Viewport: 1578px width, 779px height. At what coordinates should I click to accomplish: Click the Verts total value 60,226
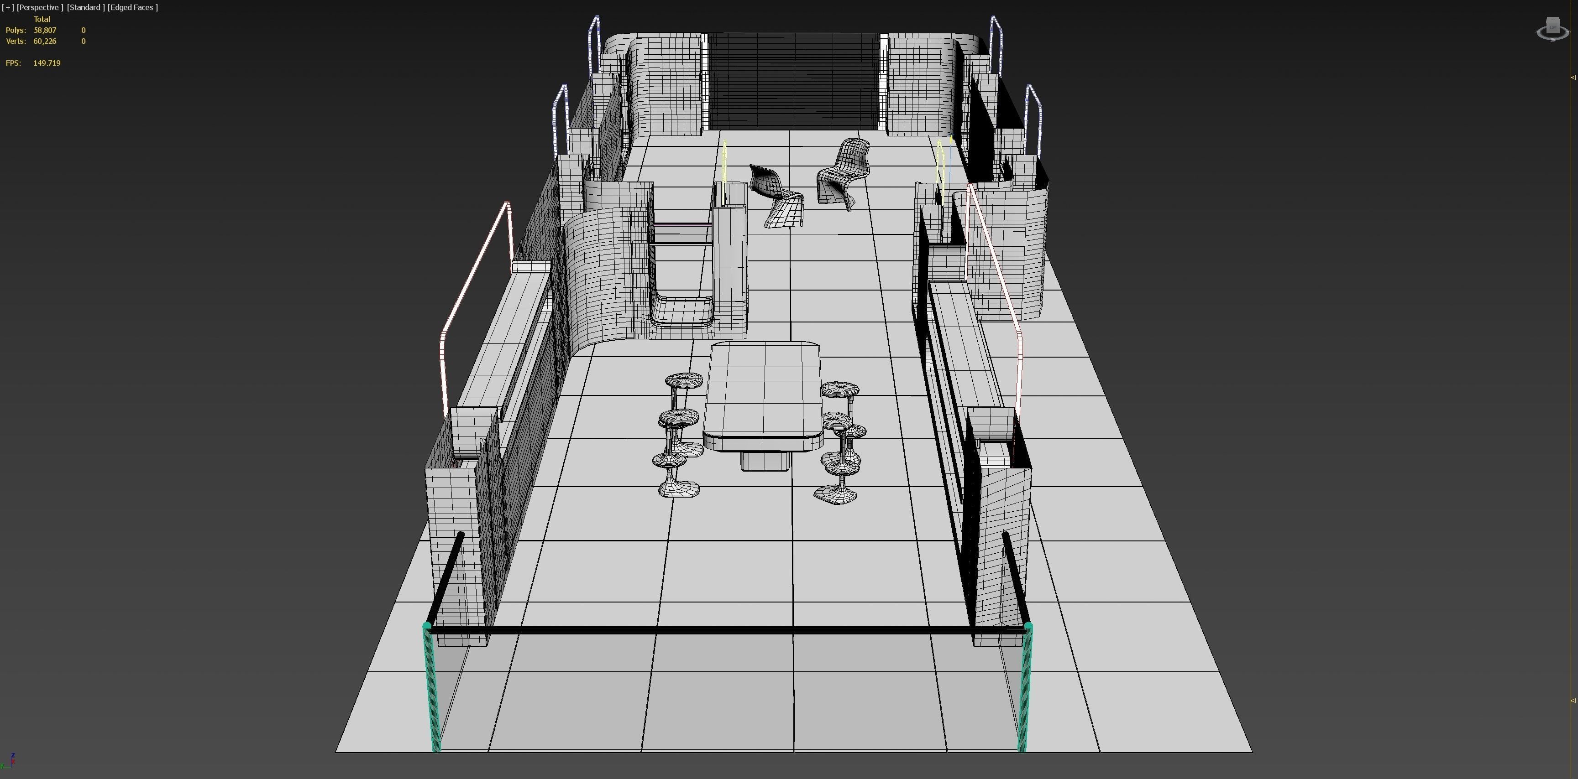click(x=45, y=41)
